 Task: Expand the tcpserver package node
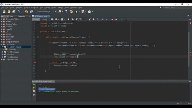pos(4,49)
